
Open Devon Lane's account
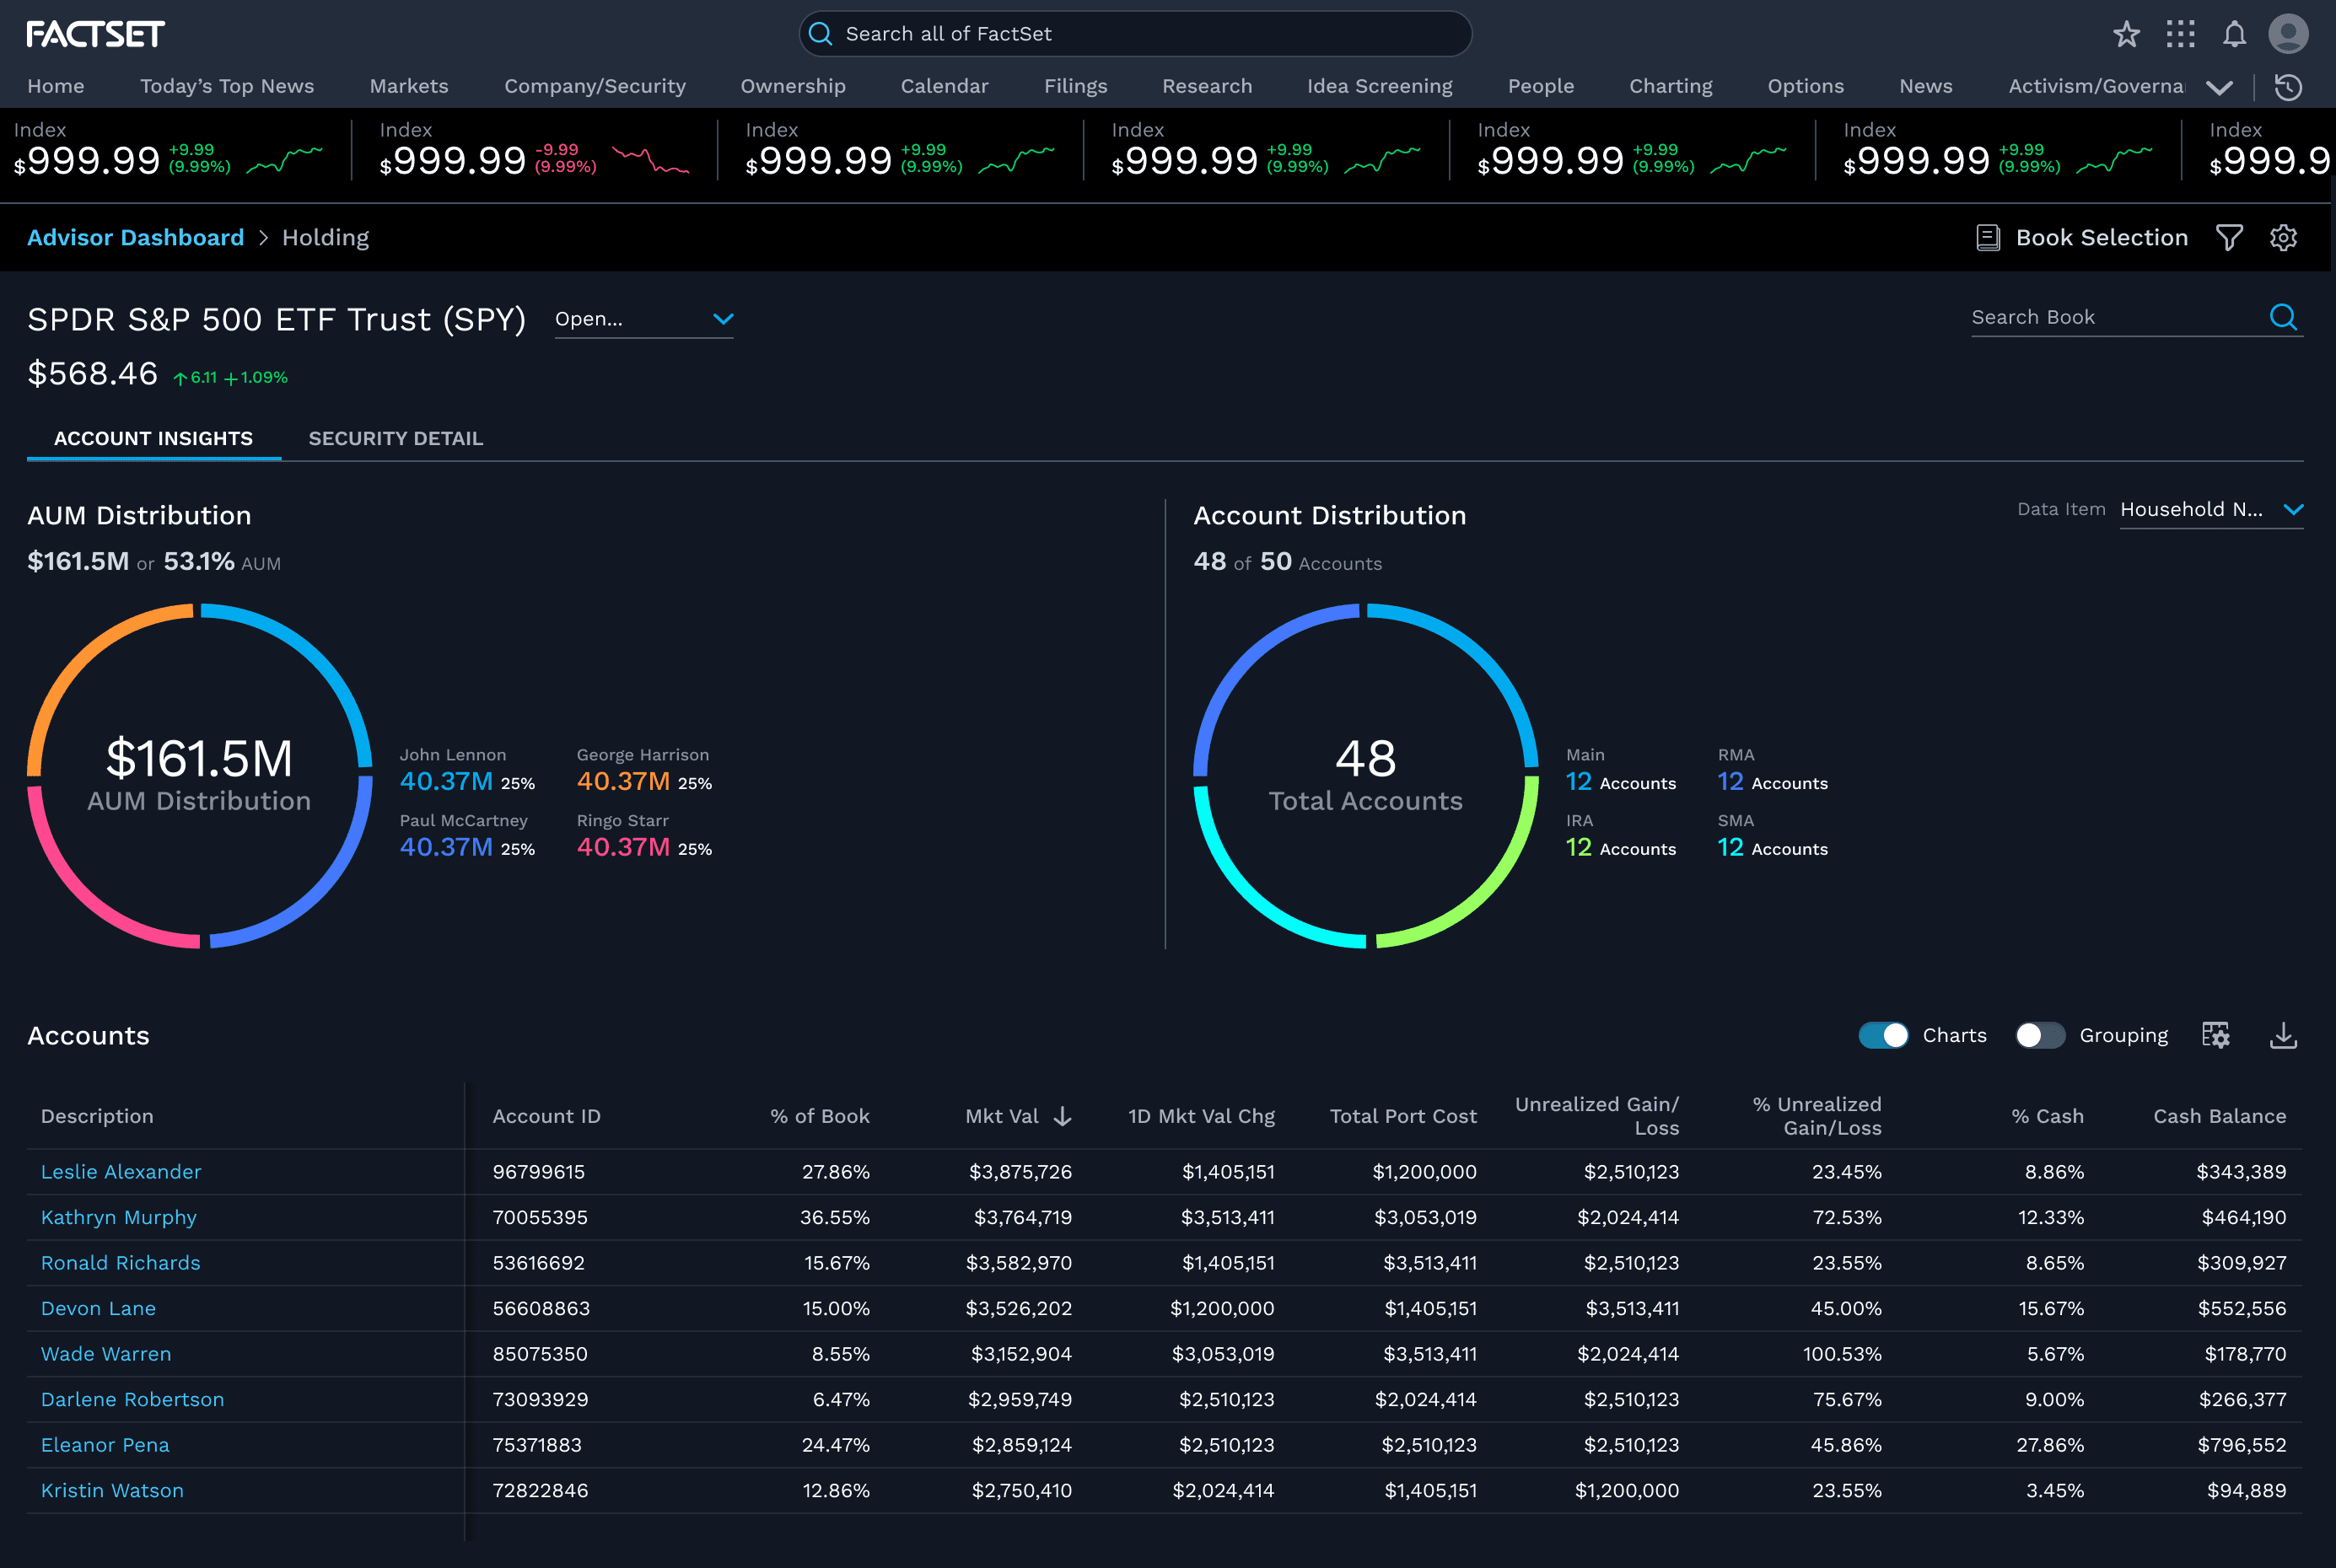pos(98,1309)
